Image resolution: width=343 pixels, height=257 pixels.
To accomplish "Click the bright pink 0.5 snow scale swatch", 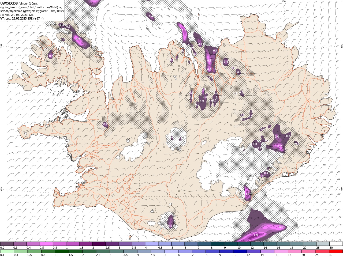I will pos(46,244).
